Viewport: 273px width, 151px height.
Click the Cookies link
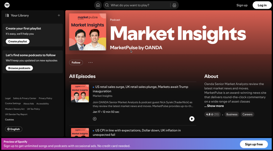(x=10, y=120)
